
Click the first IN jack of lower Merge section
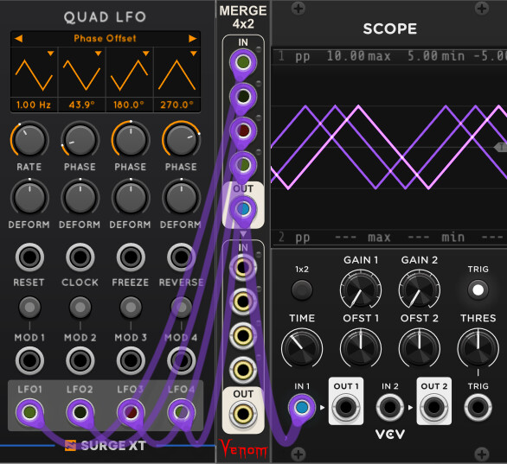point(243,268)
